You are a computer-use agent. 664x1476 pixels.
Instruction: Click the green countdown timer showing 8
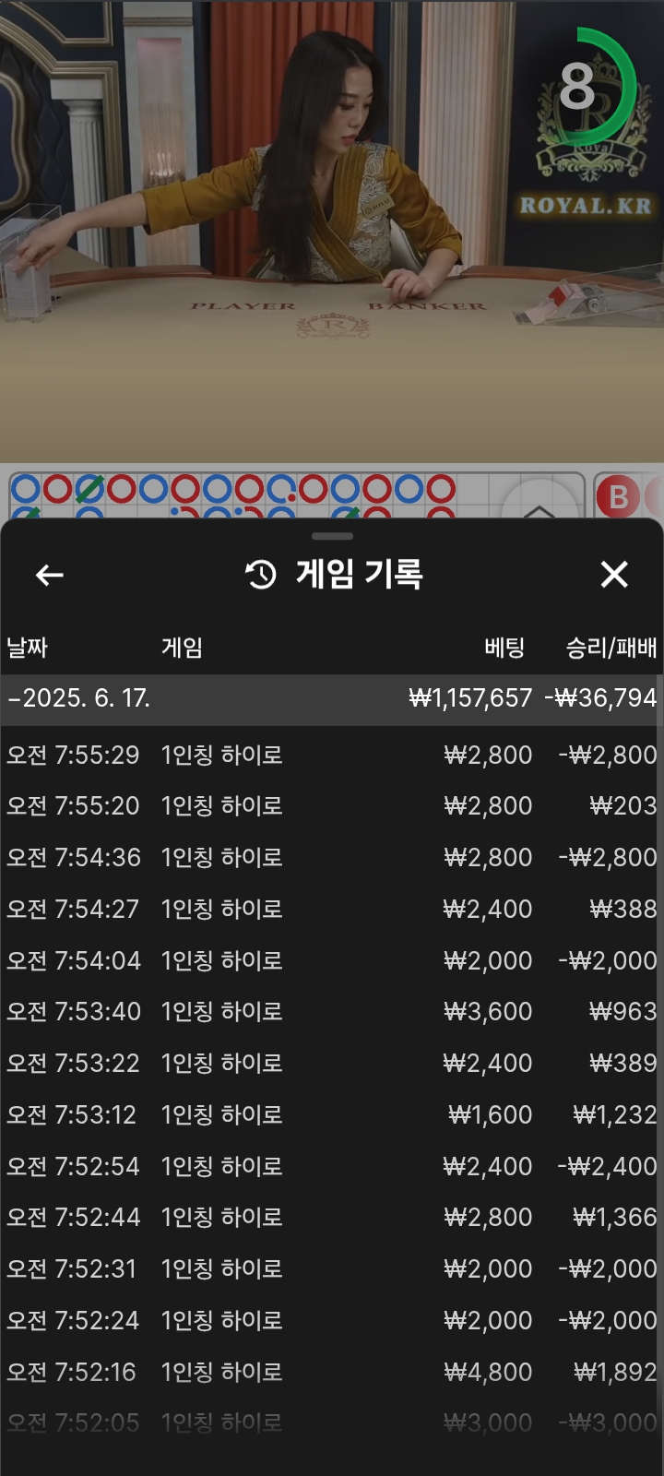click(x=585, y=87)
